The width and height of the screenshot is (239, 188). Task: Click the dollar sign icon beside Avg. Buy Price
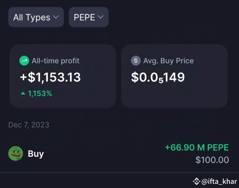[x=136, y=61]
